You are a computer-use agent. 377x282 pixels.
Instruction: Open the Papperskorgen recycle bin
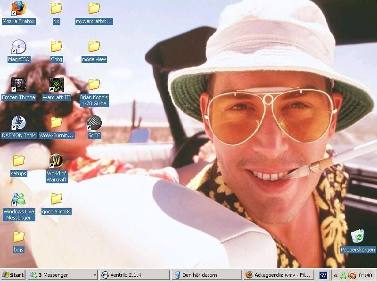tap(358, 241)
